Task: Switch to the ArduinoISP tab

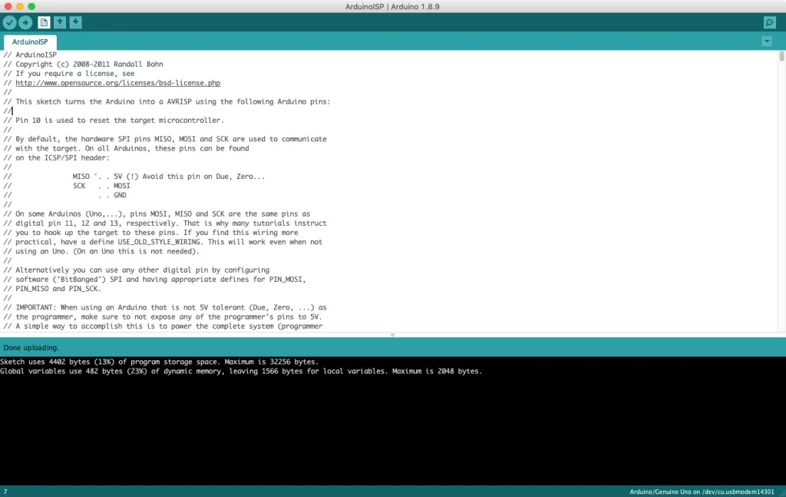Action: tap(30, 42)
